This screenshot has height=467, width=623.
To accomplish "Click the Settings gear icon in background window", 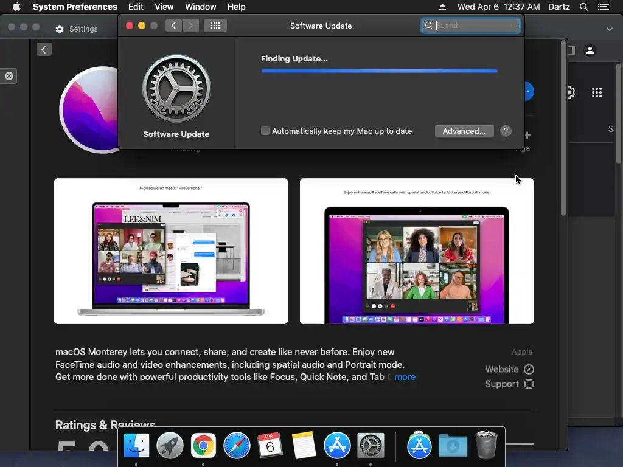I will point(60,29).
